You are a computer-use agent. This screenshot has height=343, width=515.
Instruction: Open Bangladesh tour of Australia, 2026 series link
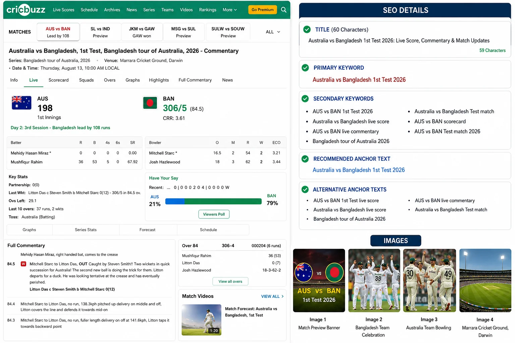pyautogui.click(x=57, y=61)
